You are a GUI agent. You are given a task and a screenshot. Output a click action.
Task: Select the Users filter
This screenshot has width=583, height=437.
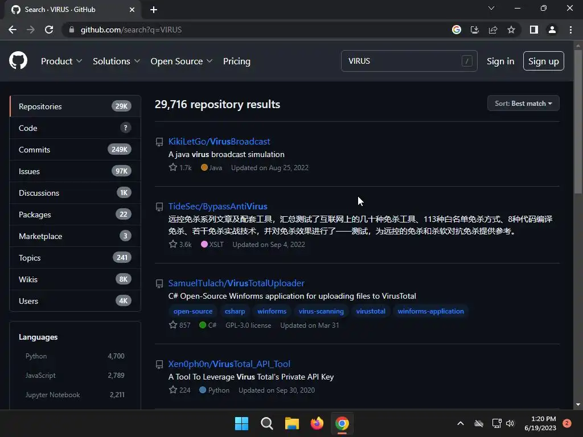(75, 300)
